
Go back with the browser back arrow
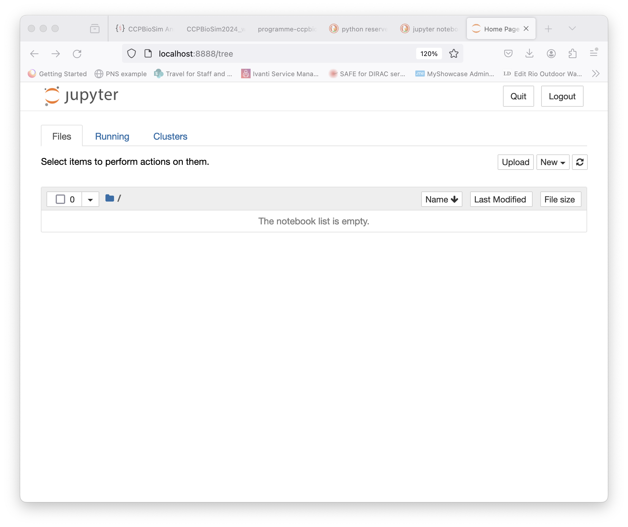tap(34, 54)
